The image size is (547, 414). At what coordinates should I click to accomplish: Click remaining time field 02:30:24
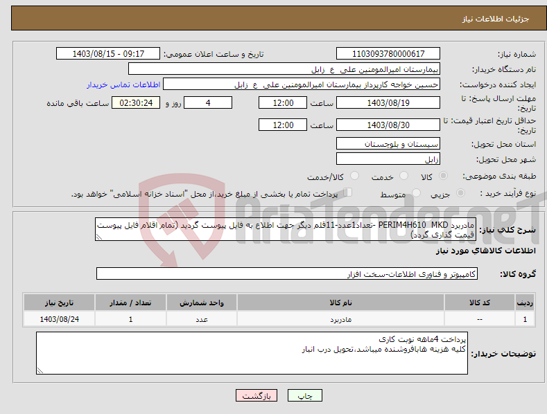click(x=136, y=102)
